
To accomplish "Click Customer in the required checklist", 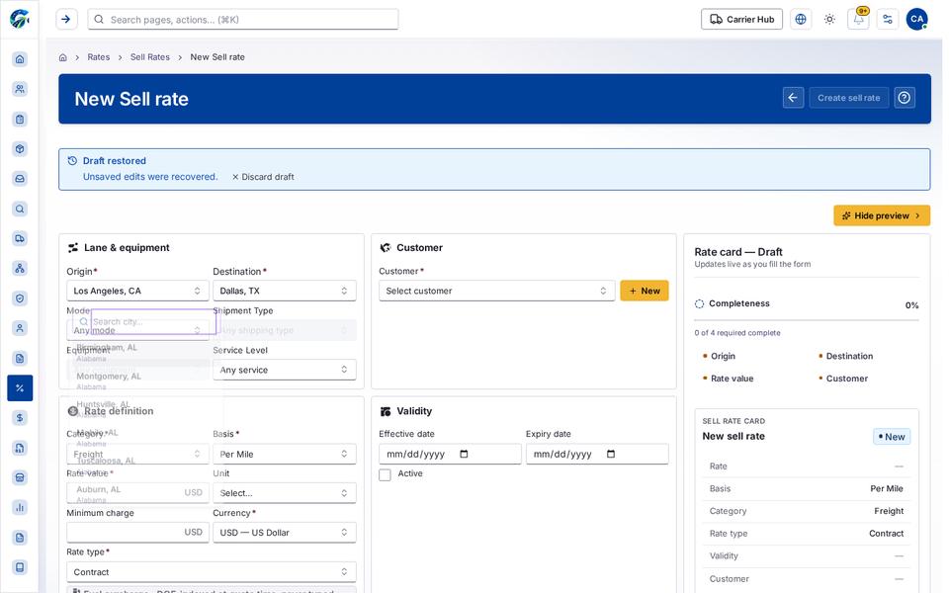I will [x=847, y=379].
